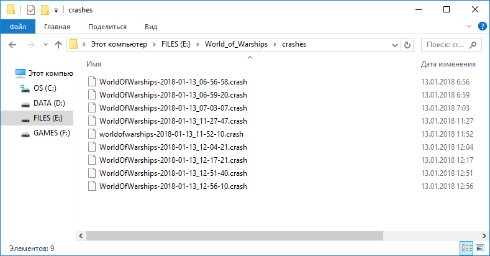Open the address bar history dropdown

(395, 45)
